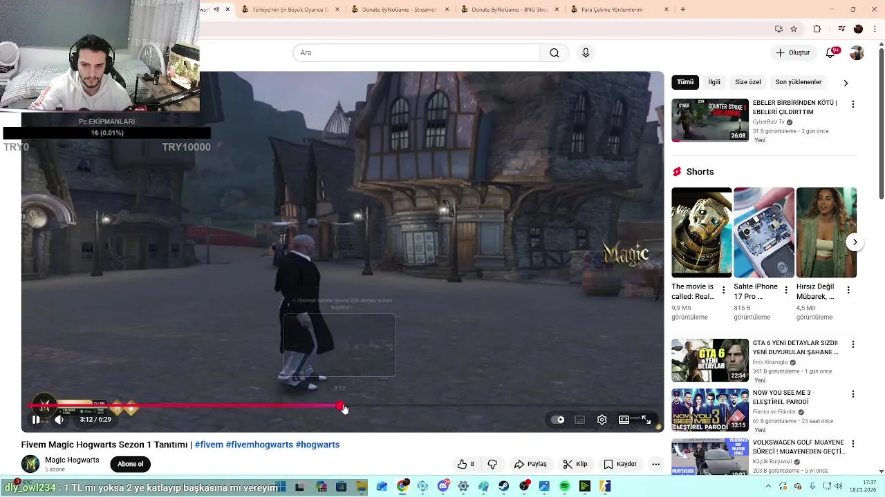This screenshot has height=497, width=885.
Task: Open Spotify from the taskbar
Action: click(x=564, y=487)
